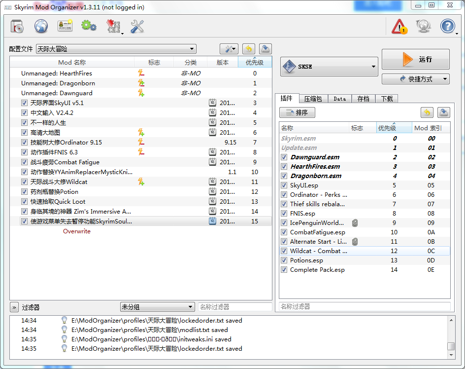Click the 运行 run button

pos(415,59)
